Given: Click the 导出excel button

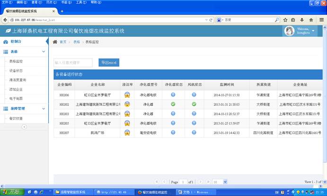Looking at the screenshot, I should 109,62.
